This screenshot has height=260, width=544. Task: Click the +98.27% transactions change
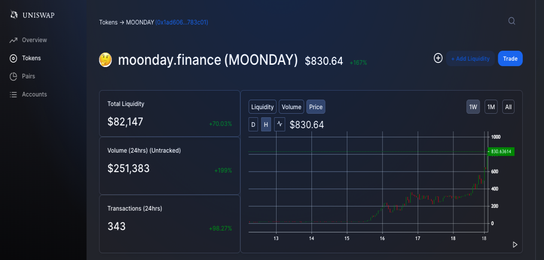(x=220, y=228)
